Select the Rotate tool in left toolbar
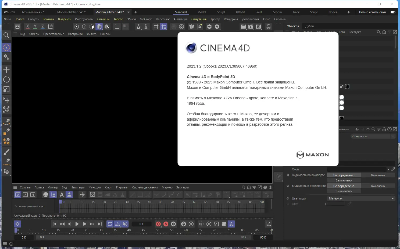400x249 pixels. pyautogui.click(x=6, y=79)
